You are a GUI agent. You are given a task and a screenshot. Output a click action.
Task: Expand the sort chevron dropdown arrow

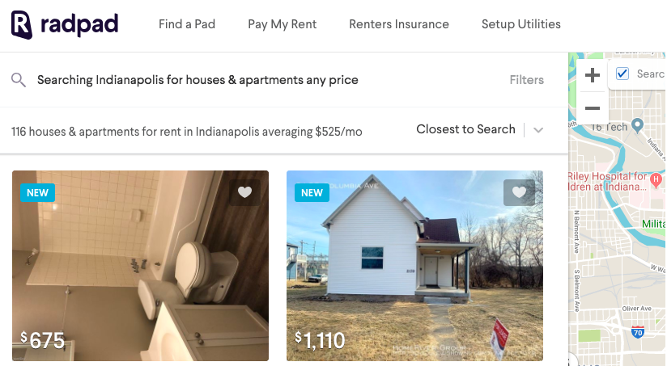click(538, 130)
